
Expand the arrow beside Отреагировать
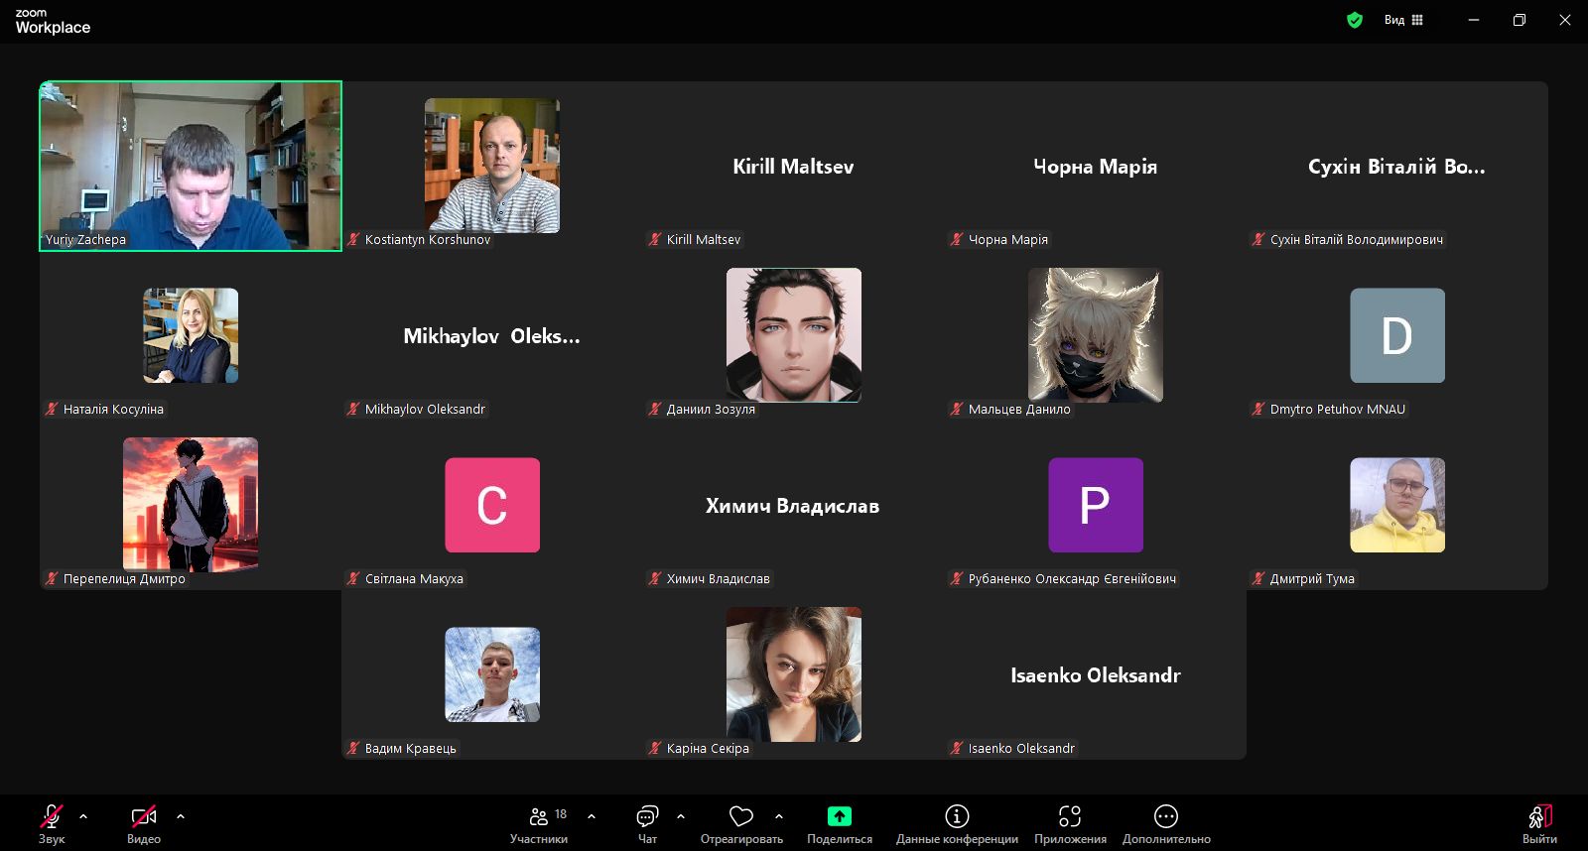pyautogui.click(x=779, y=816)
